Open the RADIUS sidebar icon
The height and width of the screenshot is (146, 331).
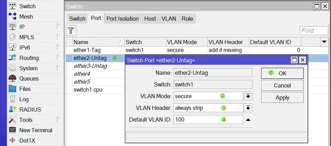point(12,109)
